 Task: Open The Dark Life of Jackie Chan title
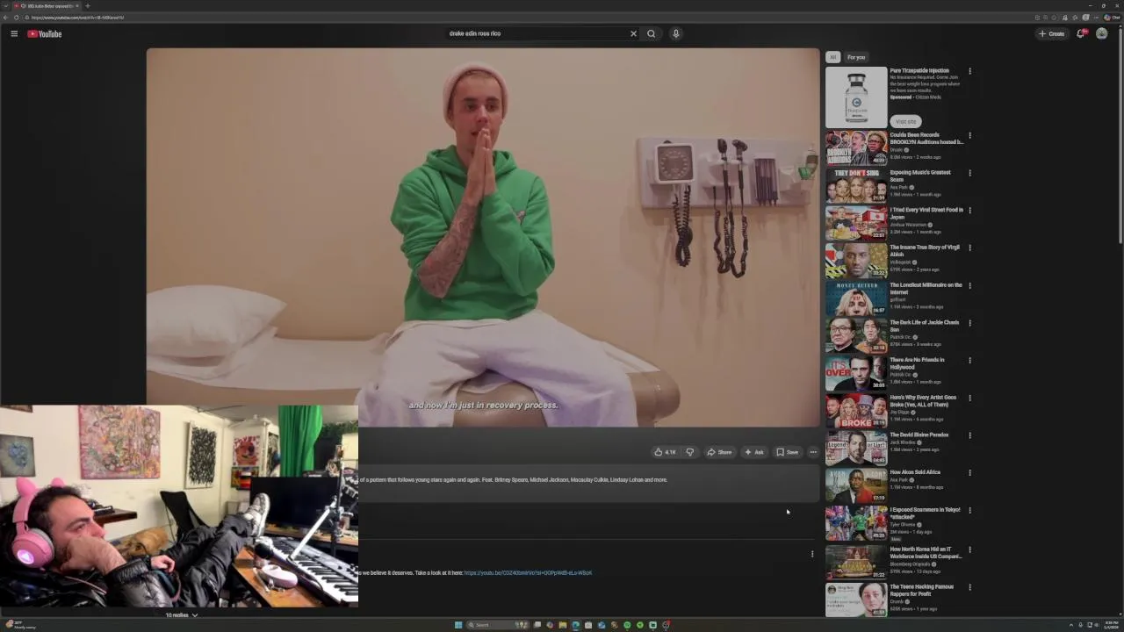click(x=925, y=326)
